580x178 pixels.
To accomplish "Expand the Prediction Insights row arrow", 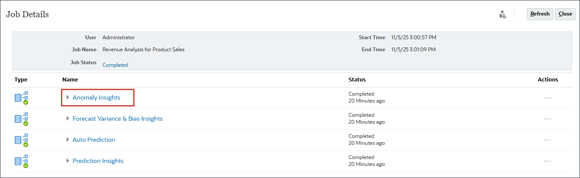I will 68,161.
